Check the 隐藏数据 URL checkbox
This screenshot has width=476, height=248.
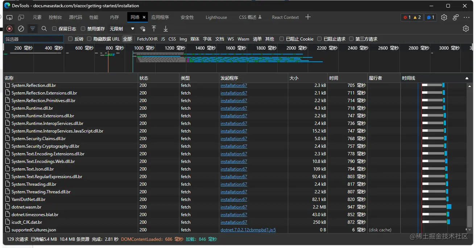pyautogui.click(x=89, y=39)
